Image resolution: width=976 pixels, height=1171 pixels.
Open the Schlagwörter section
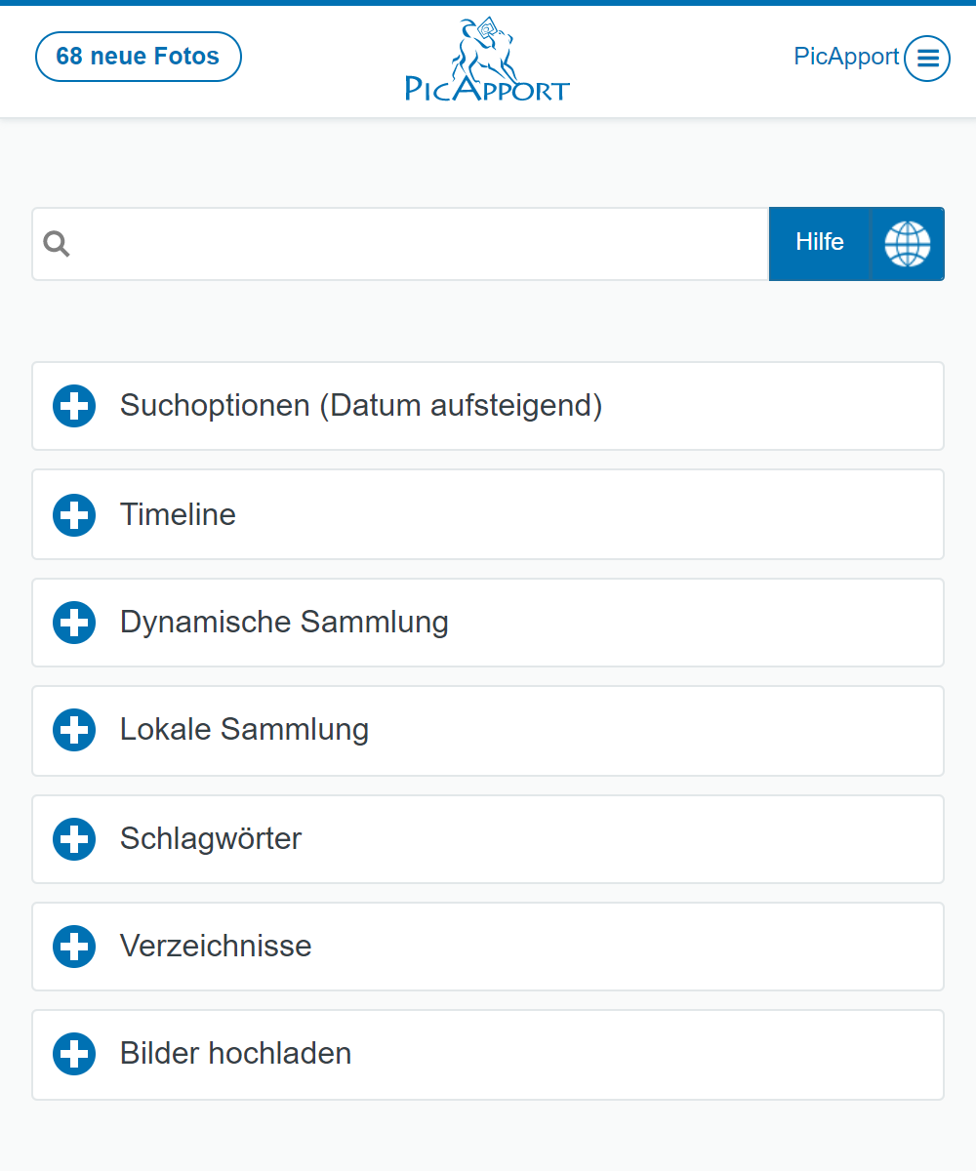211,839
